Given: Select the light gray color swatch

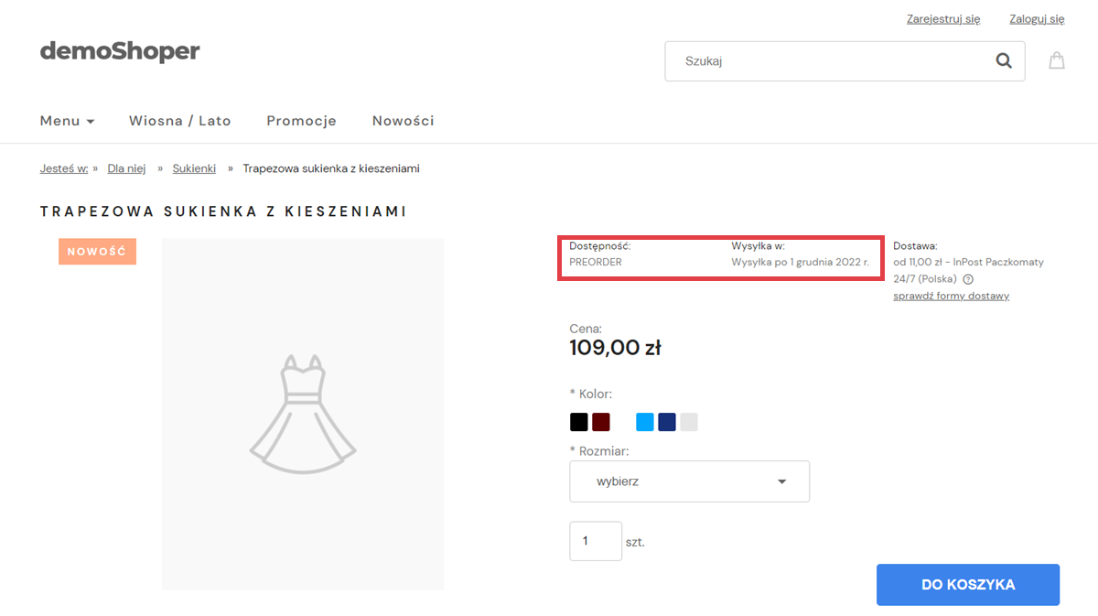Looking at the screenshot, I should pyautogui.click(x=689, y=422).
